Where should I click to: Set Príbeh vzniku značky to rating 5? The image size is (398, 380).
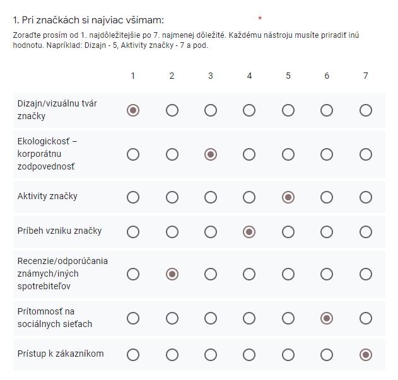tap(288, 232)
